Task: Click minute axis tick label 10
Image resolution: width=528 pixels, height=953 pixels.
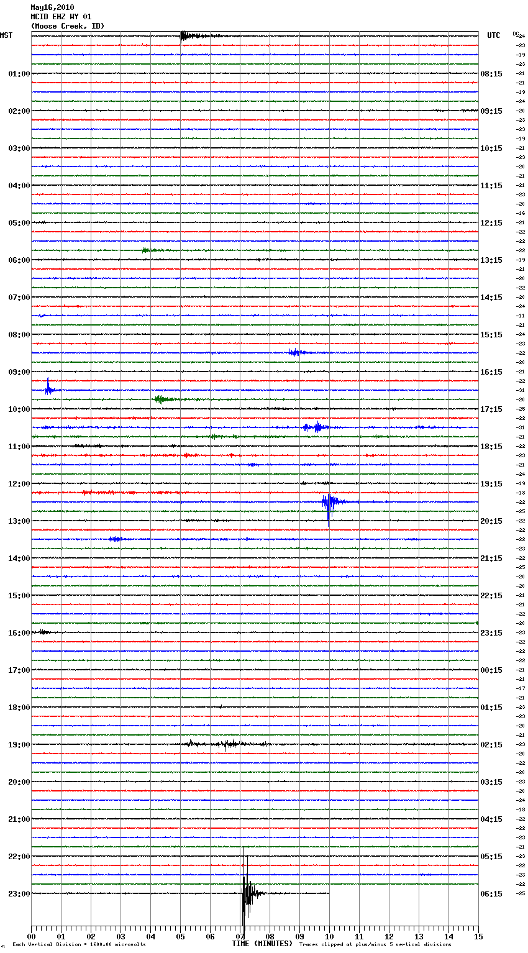Action: tap(329, 937)
